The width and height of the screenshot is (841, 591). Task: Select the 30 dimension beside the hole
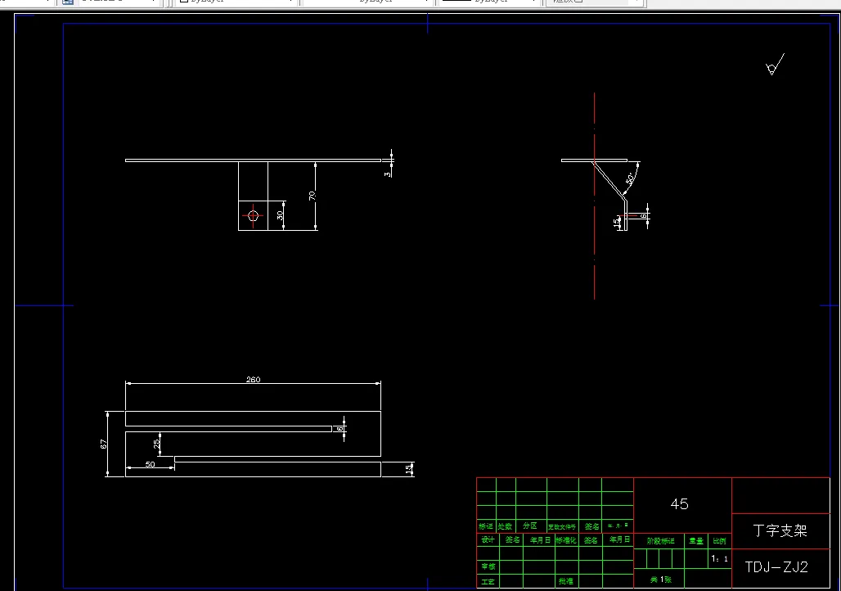[x=280, y=215]
